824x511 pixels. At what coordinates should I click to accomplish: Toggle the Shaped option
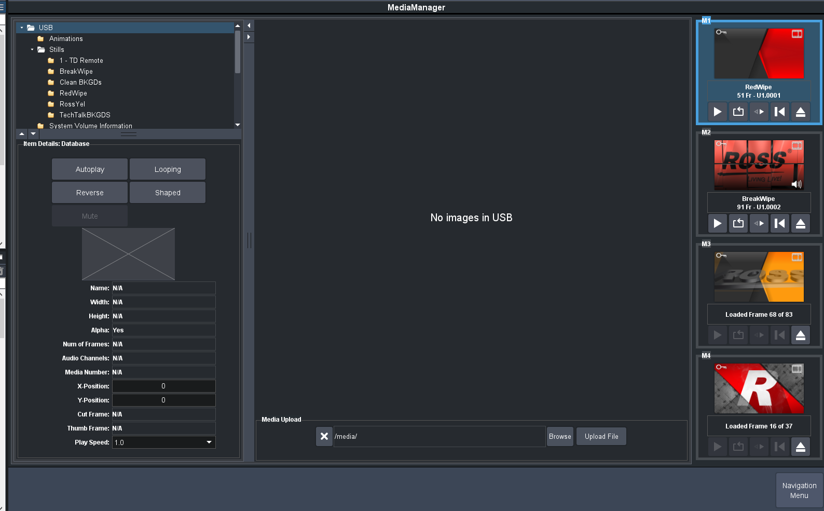coord(168,193)
